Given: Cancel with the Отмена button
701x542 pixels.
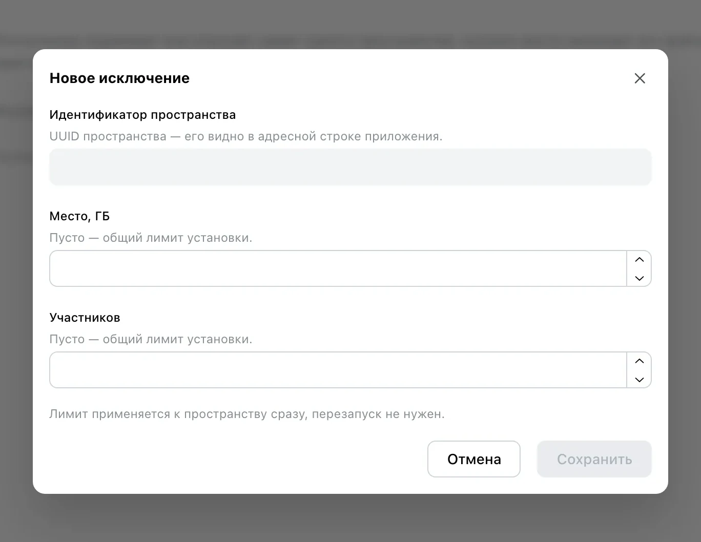Looking at the screenshot, I should [x=474, y=459].
